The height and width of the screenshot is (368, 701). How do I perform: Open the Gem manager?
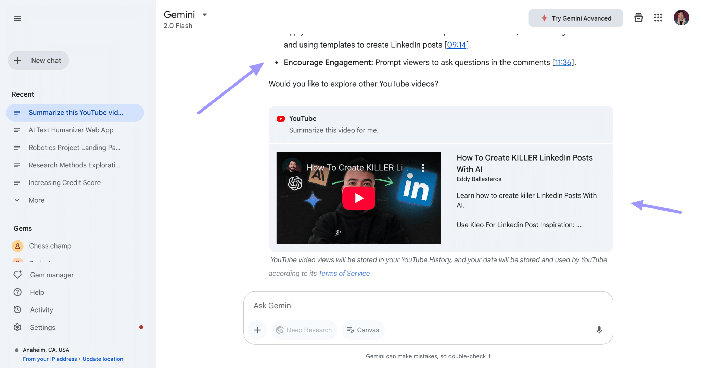51,275
